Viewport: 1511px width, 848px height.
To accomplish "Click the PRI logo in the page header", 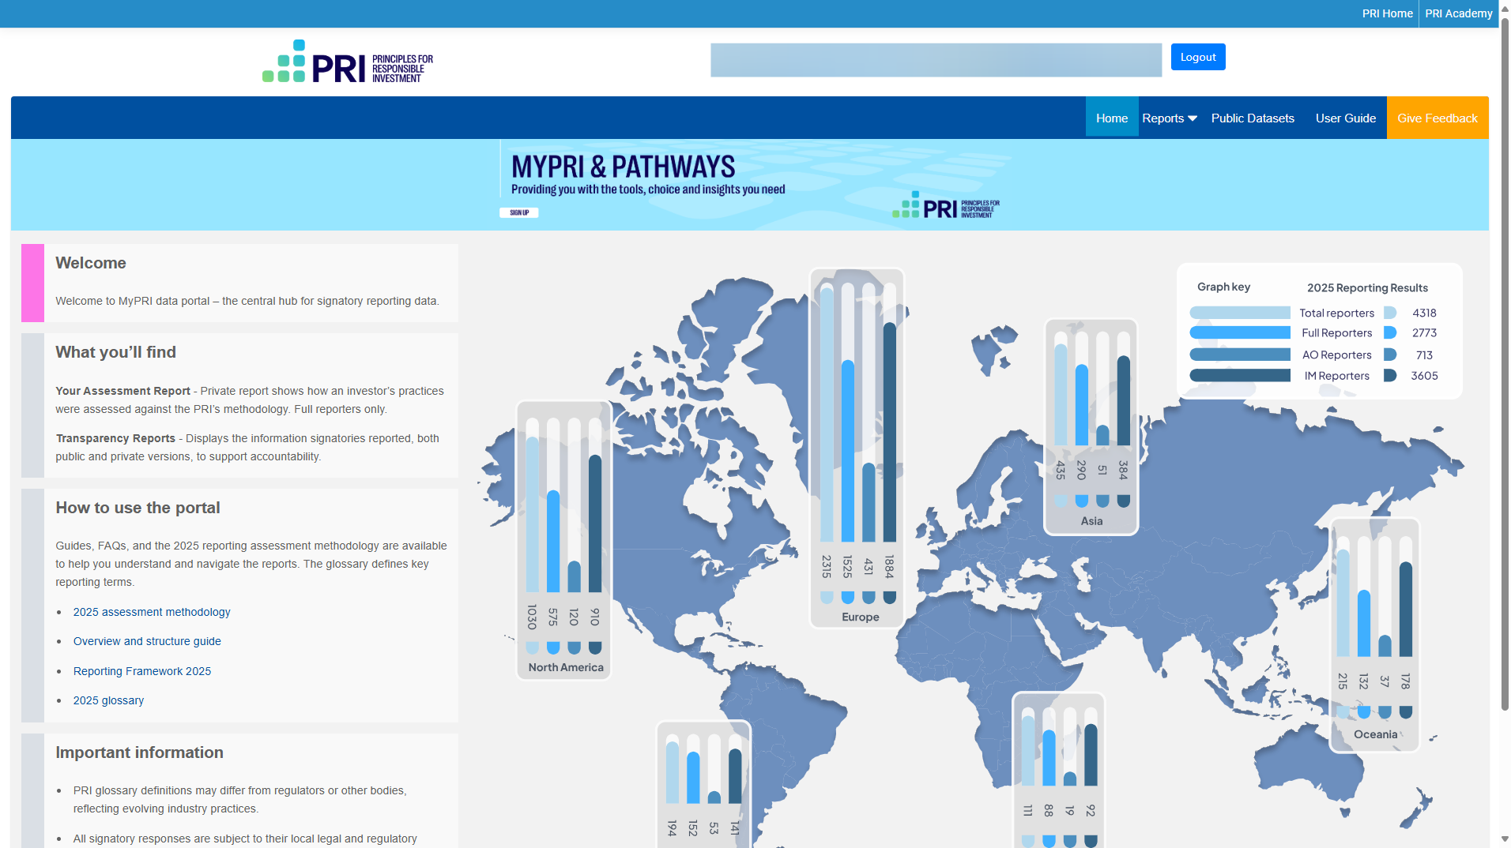I will point(348,62).
